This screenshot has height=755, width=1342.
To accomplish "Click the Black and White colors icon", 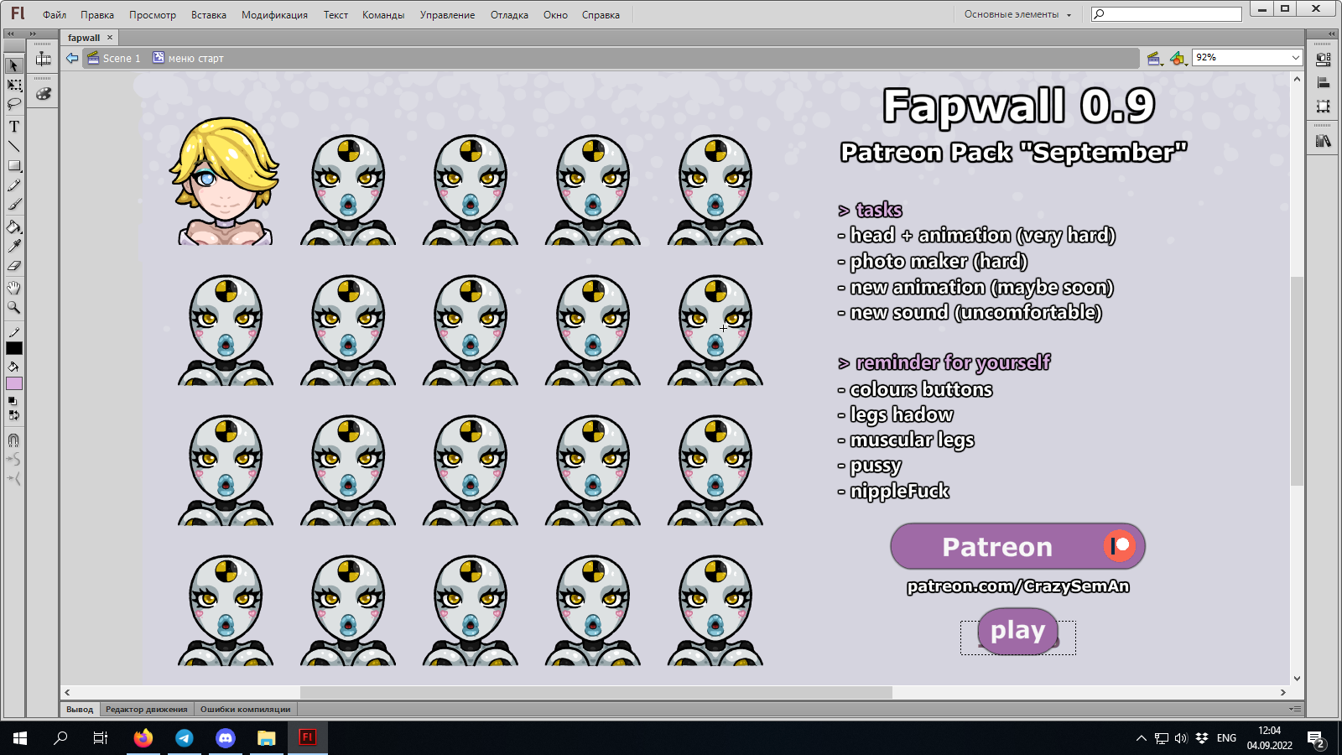I will pos(12,401).
